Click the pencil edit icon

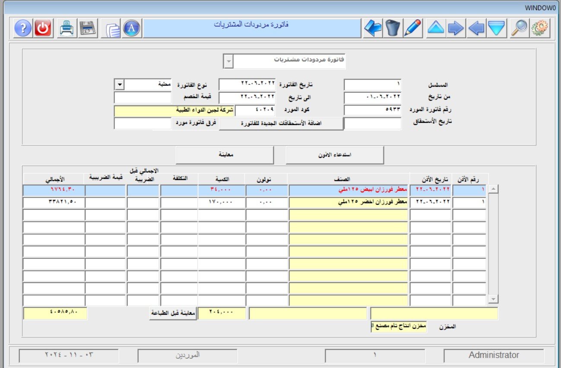coord(412,28)
